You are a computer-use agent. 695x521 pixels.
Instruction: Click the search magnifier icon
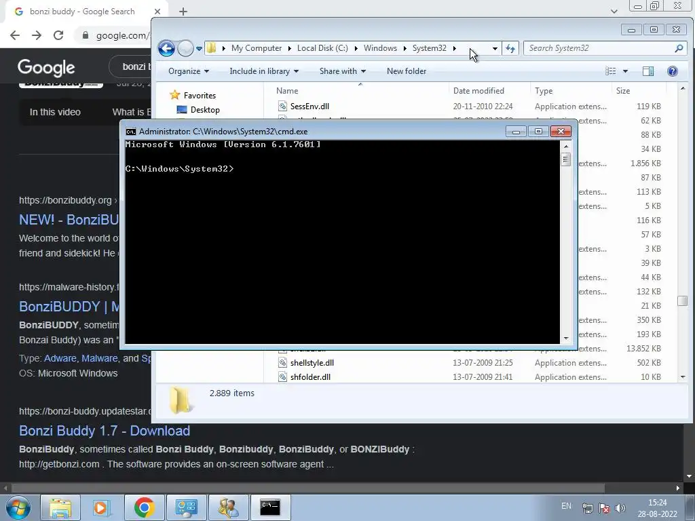pos(679,48)
